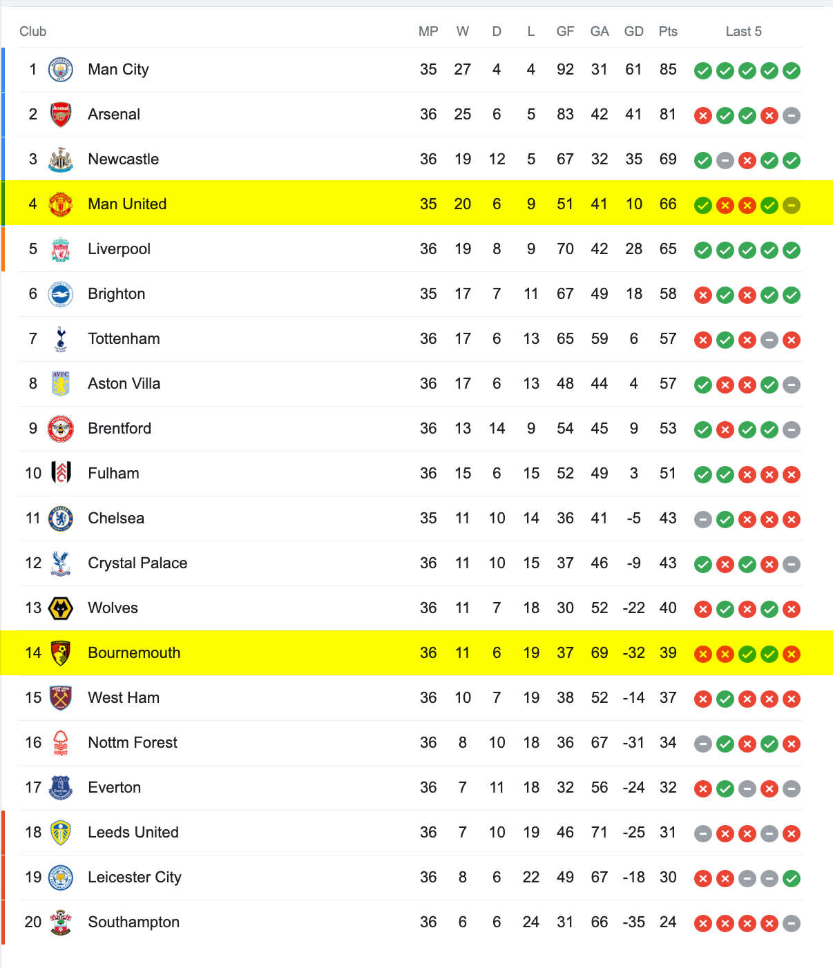Click the Chelsea club crest
Image resolution: width=833 pixels, height=968 pixels.
click(61, 519)
